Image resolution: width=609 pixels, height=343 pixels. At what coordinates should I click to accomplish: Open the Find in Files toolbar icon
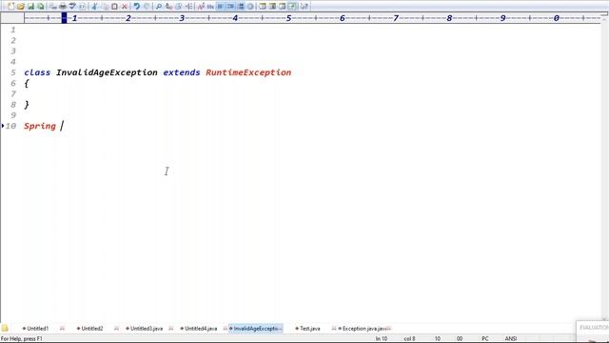[x=178, y=7]
